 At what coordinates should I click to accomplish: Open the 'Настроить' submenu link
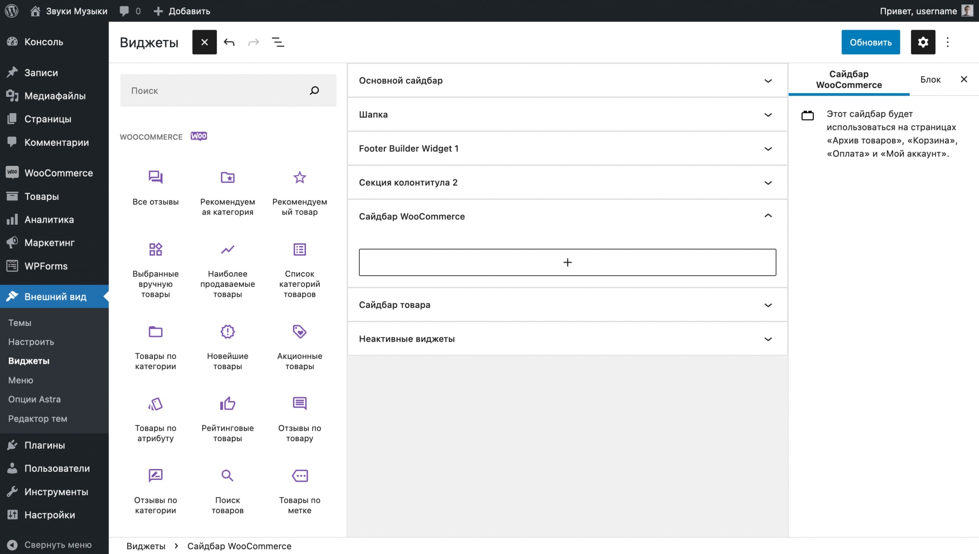click(x=31, y=342)
